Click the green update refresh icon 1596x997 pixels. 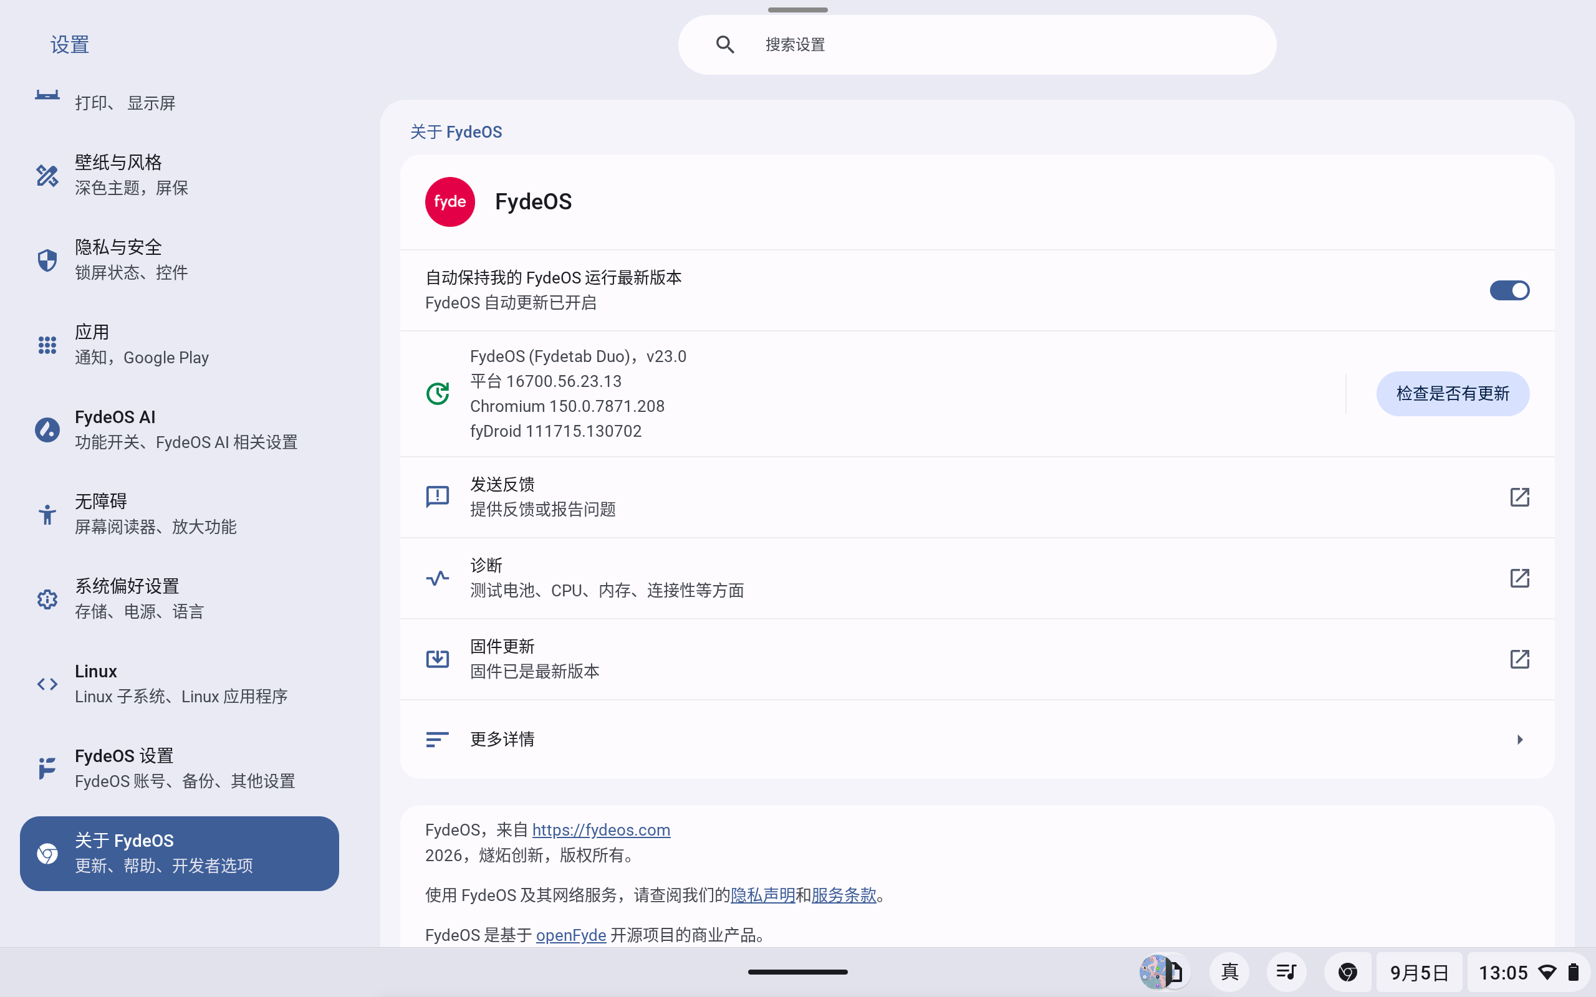tap(437, 394)
